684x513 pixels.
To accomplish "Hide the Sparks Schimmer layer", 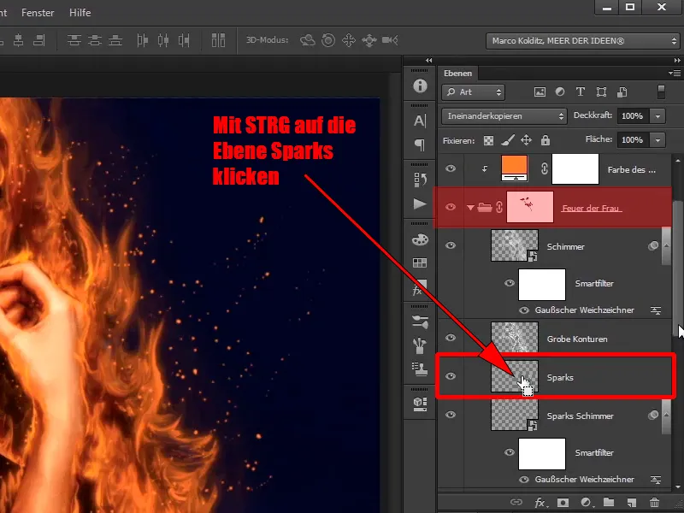I will (x=451, y=415).
